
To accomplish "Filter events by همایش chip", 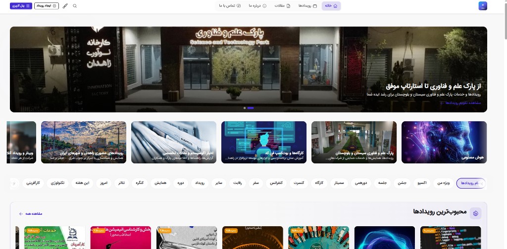I will (x=160, y=183).
